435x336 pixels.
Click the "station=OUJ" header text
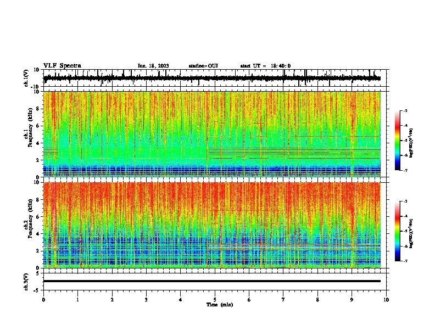[x=203, y=66]
